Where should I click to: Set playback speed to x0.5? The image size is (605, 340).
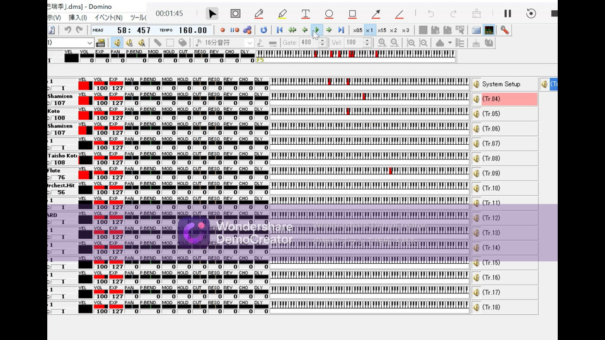tap(357, 30)
